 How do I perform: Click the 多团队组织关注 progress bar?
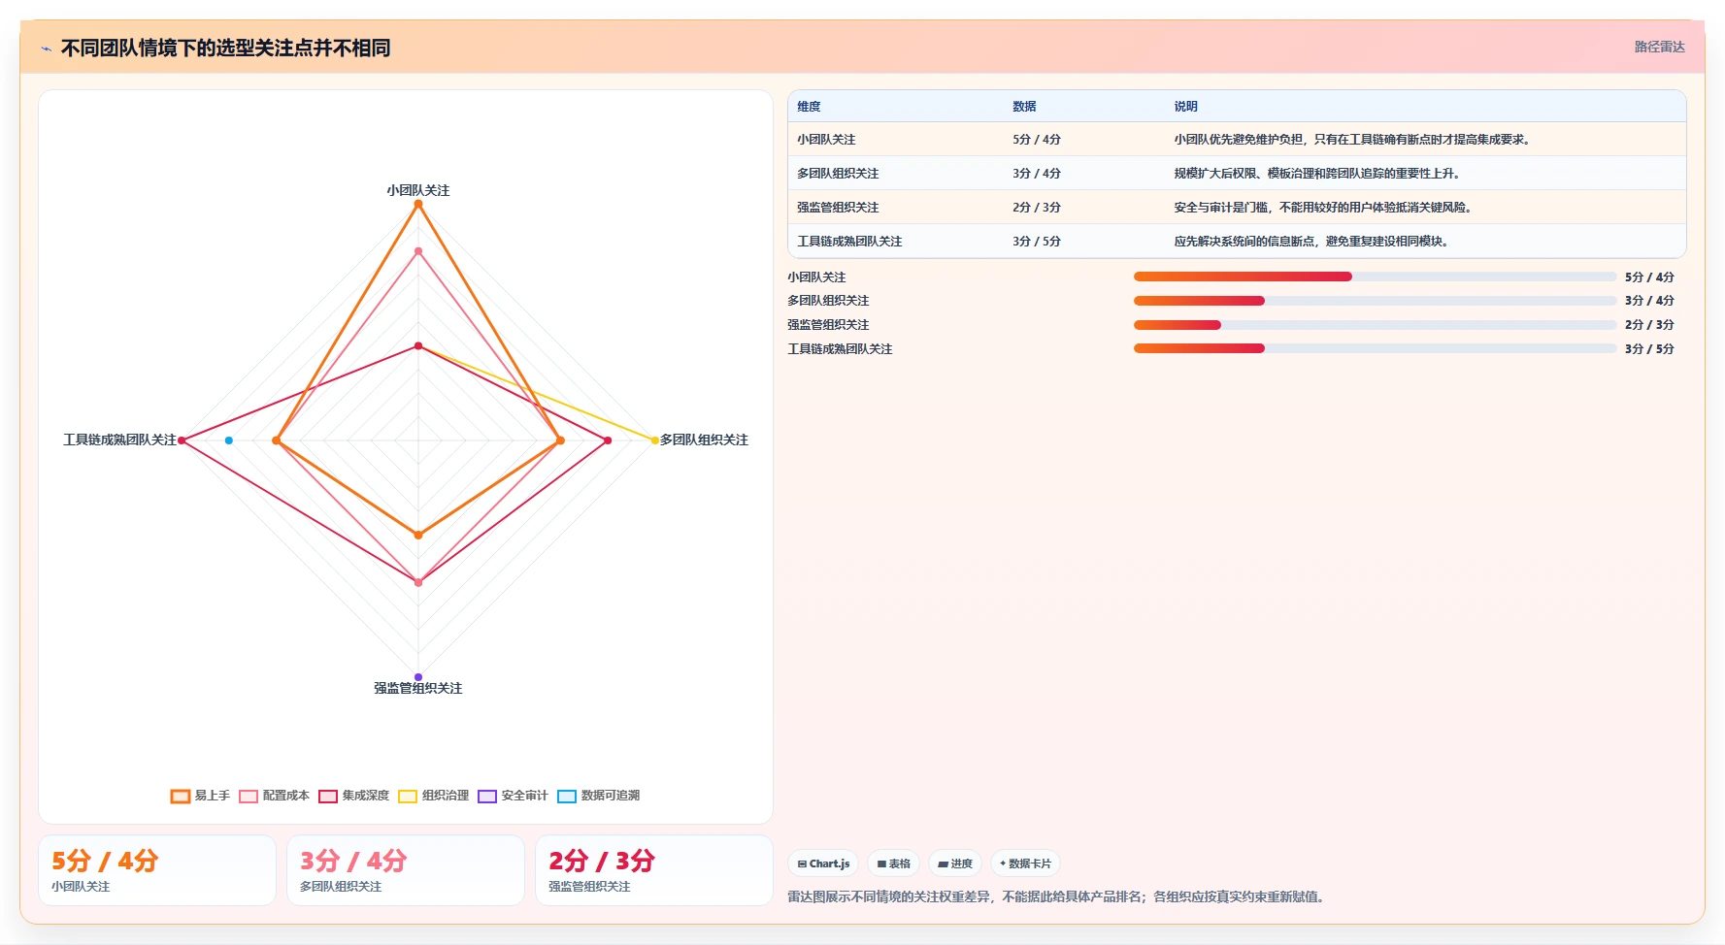(x=1375, y=301)
